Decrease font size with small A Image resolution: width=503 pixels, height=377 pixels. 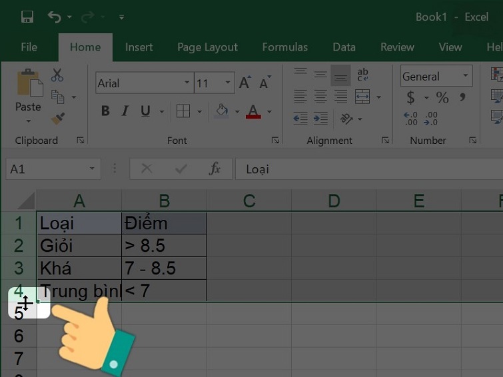pos(265,83)
